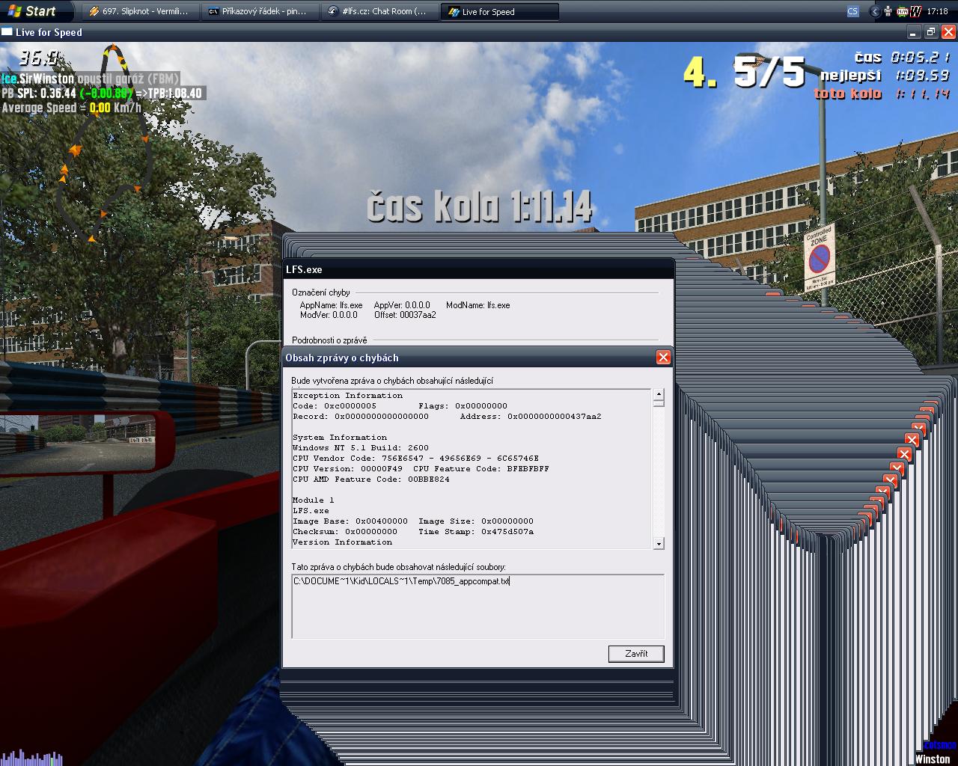Click the 'Module 1' line

click(x=314, y=500)
